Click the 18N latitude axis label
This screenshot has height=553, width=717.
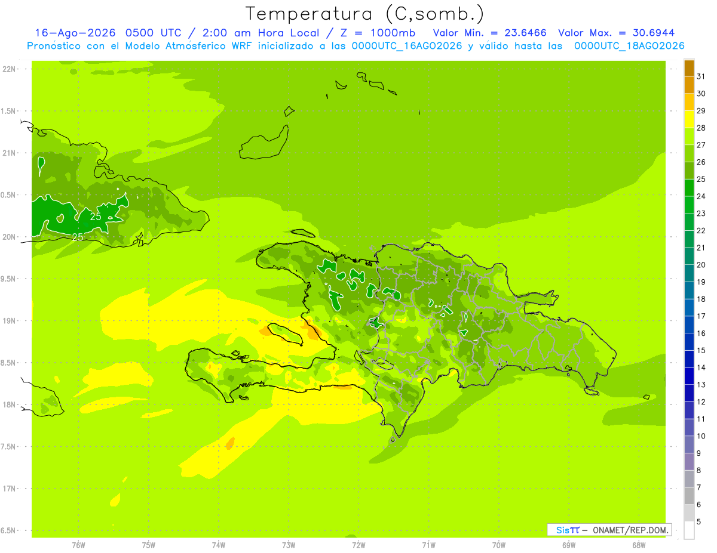10,404
